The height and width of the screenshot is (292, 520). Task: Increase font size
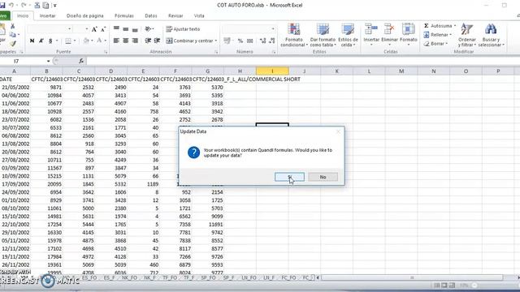pyautogui.click(x=94, y=29)
